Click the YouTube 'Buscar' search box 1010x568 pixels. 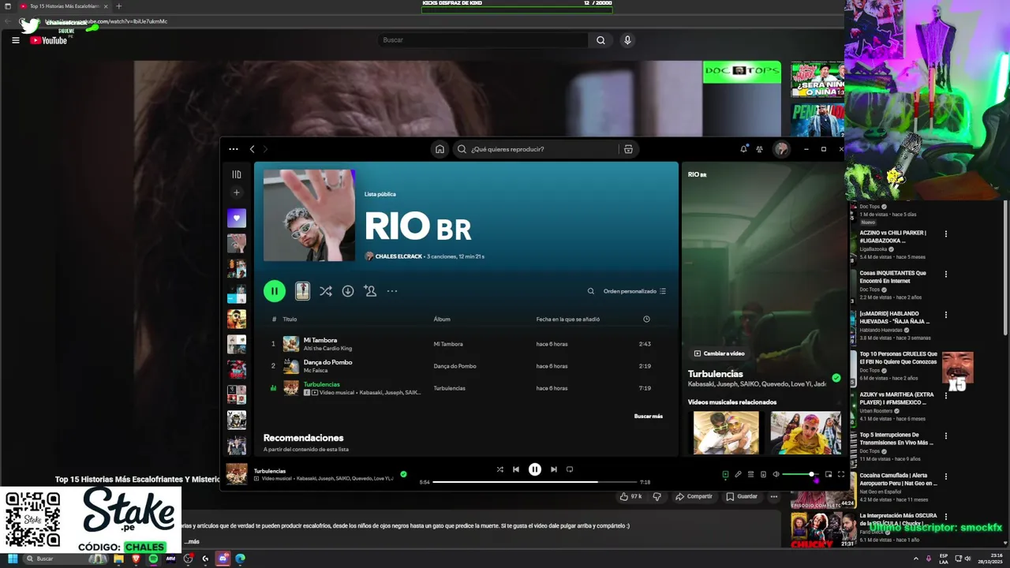click(483, 40)
